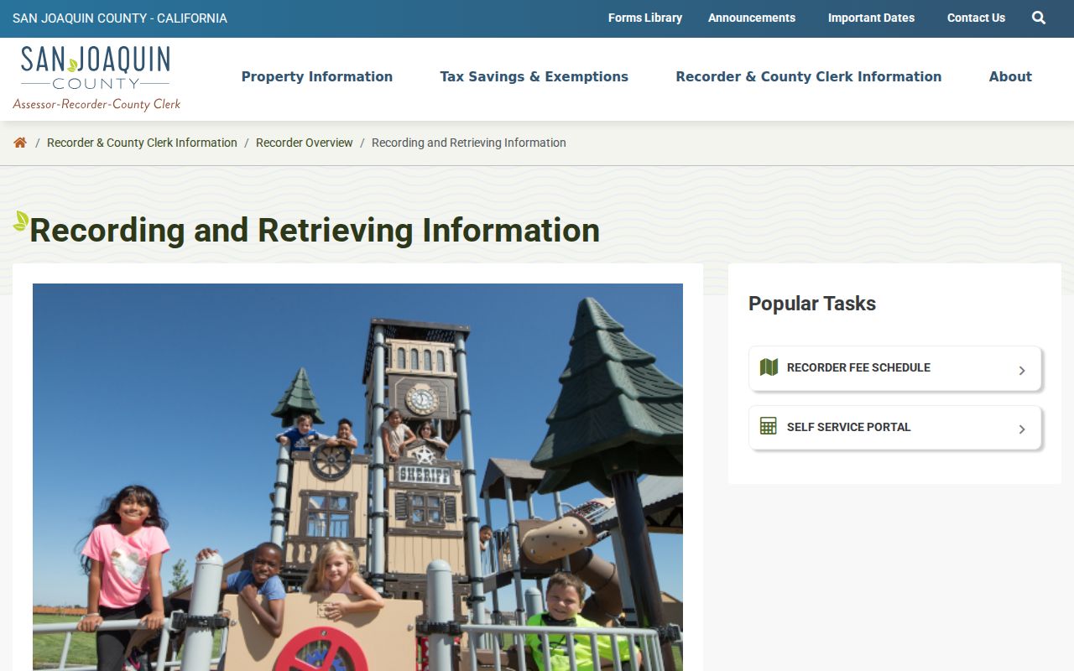Open the Announcements link

pos(752,18)
